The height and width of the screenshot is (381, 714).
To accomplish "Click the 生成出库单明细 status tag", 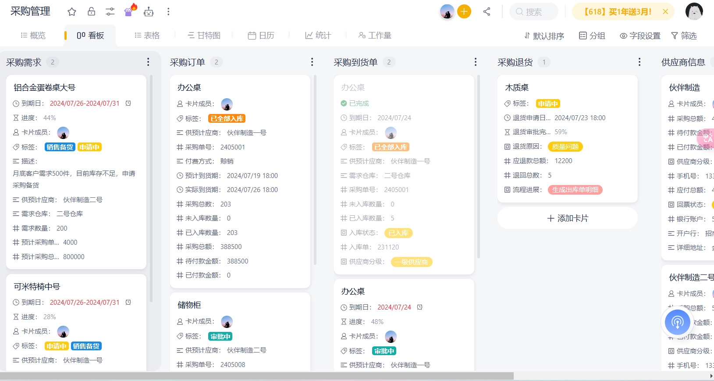I will coord(575,190).
